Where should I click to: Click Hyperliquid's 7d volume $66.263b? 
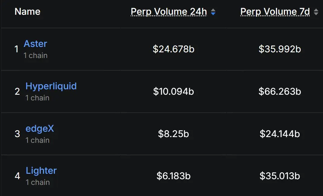[x=280, y=91]
